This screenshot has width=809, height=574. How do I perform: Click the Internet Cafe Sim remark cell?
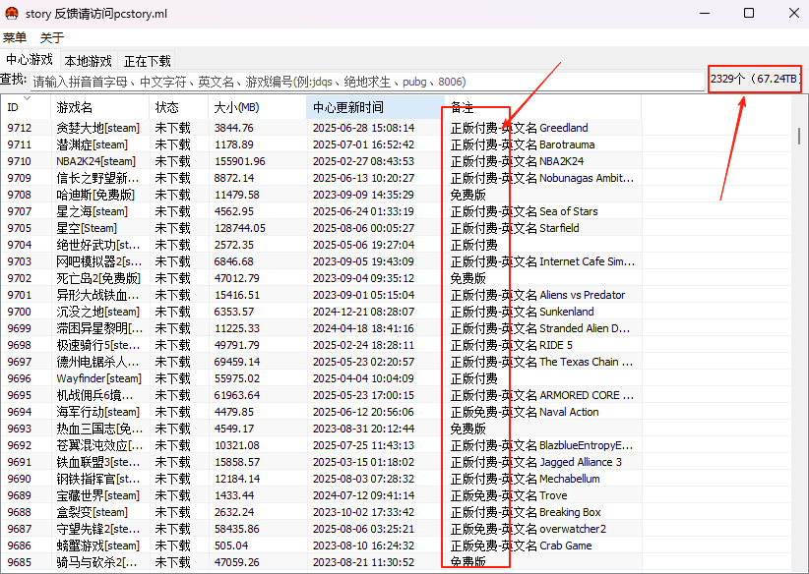pos(542,261)
